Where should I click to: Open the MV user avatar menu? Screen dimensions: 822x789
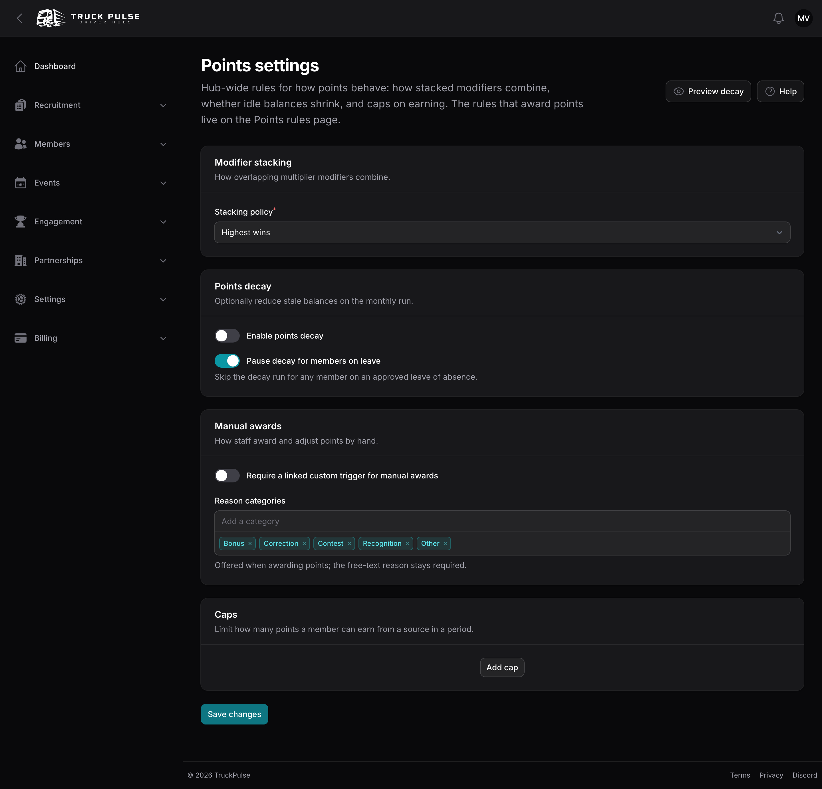(x=803, y=19)
